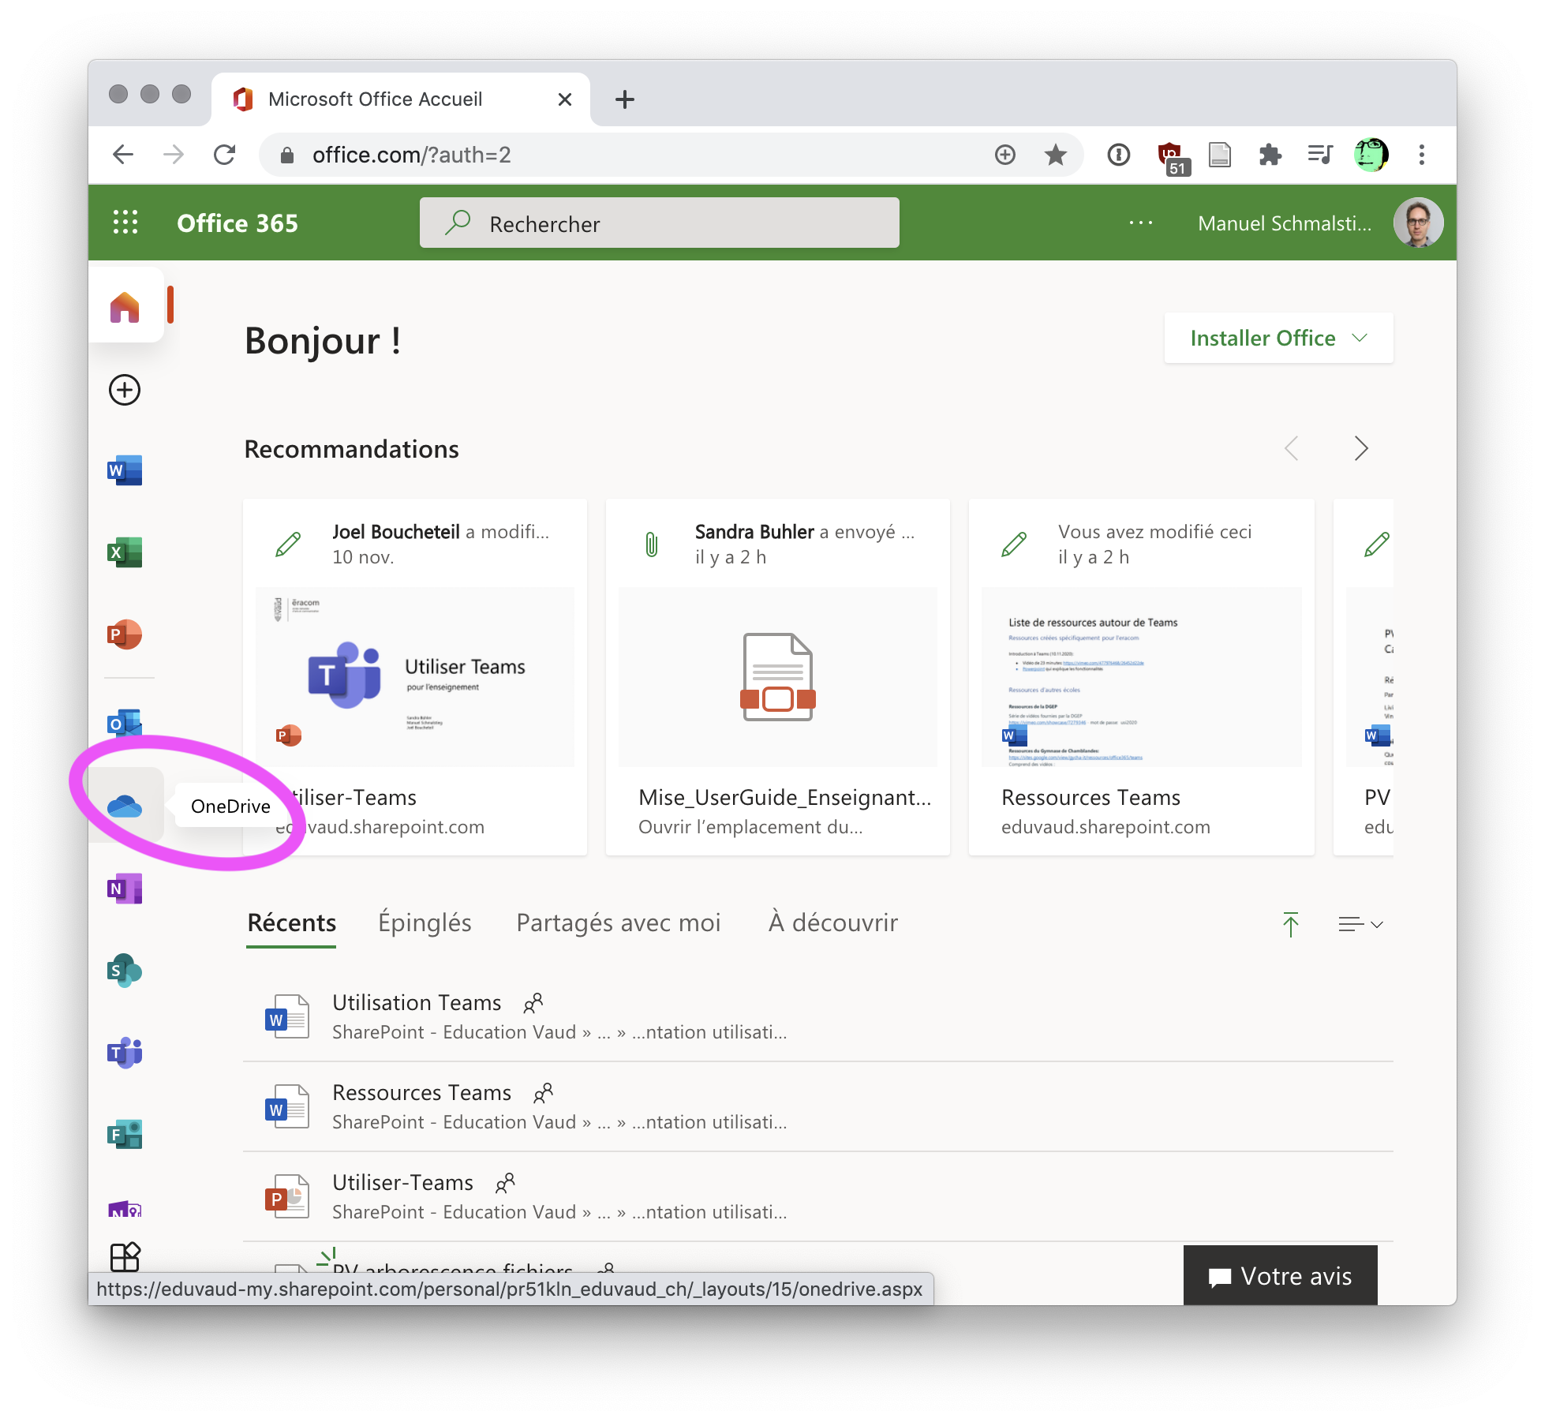Go forward in the browser
The image size is (1545, 1422).
point(174,155)
